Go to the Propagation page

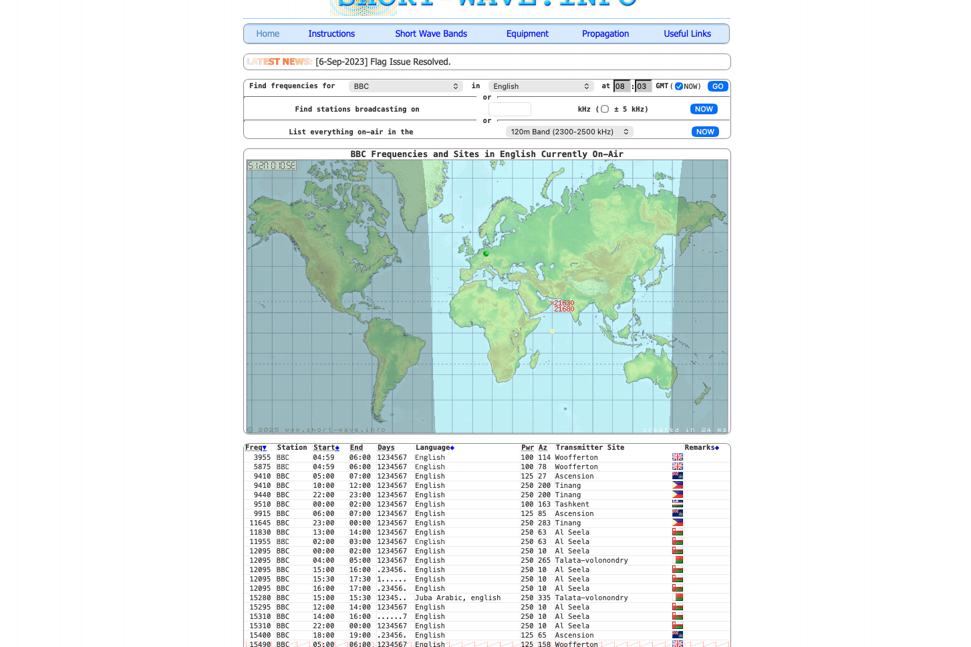605,34
